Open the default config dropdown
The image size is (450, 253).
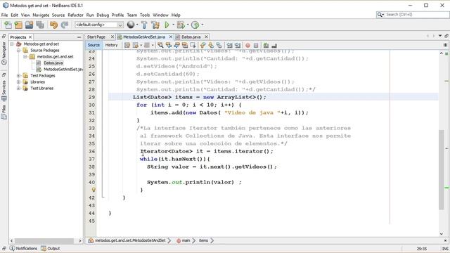(99, 25)
